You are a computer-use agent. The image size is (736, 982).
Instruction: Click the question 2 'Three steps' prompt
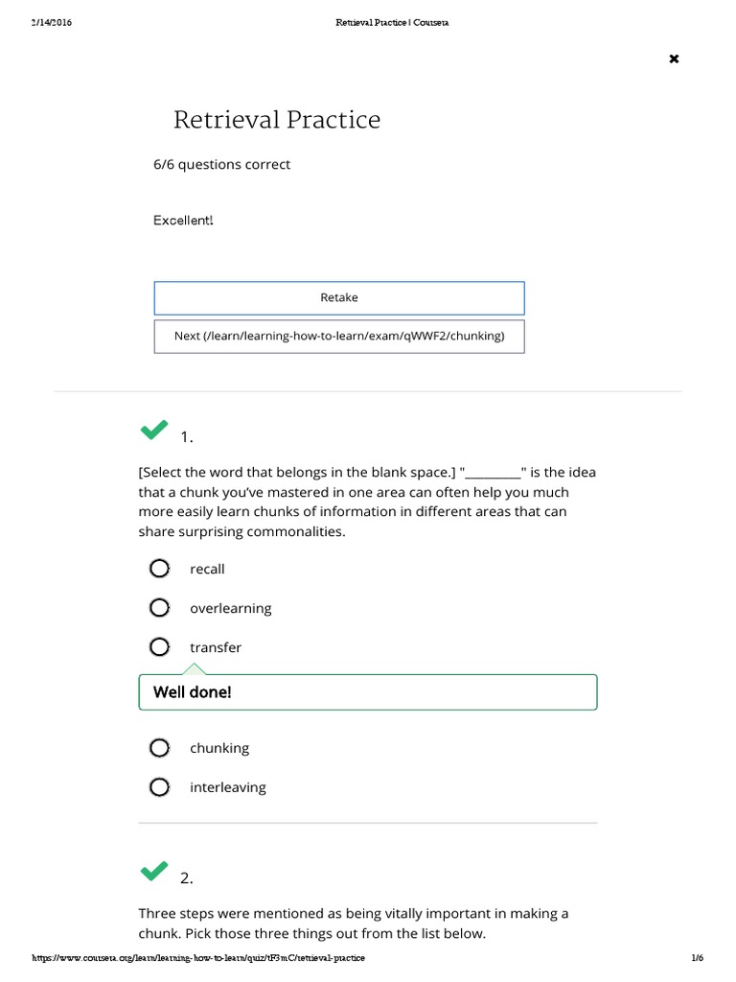(354, 924)
